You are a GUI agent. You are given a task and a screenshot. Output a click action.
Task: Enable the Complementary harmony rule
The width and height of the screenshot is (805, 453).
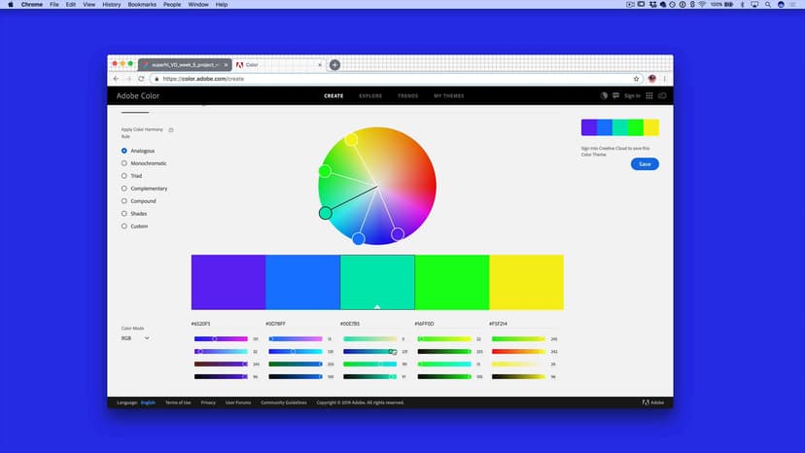coord(124,189)
